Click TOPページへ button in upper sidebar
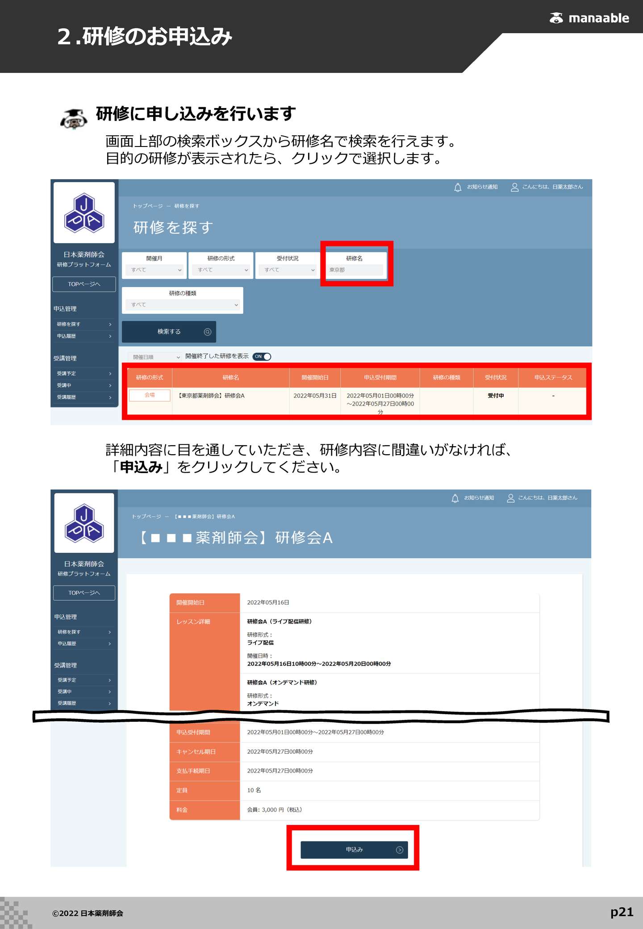 point(84,284)
